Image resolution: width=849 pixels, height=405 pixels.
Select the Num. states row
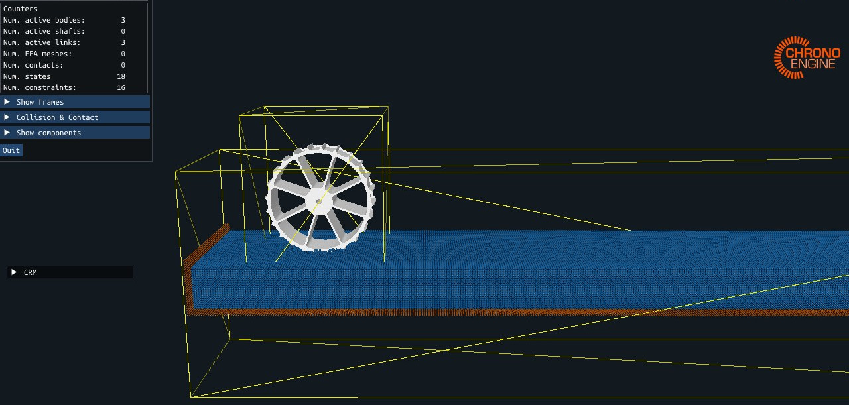(64, 76)
